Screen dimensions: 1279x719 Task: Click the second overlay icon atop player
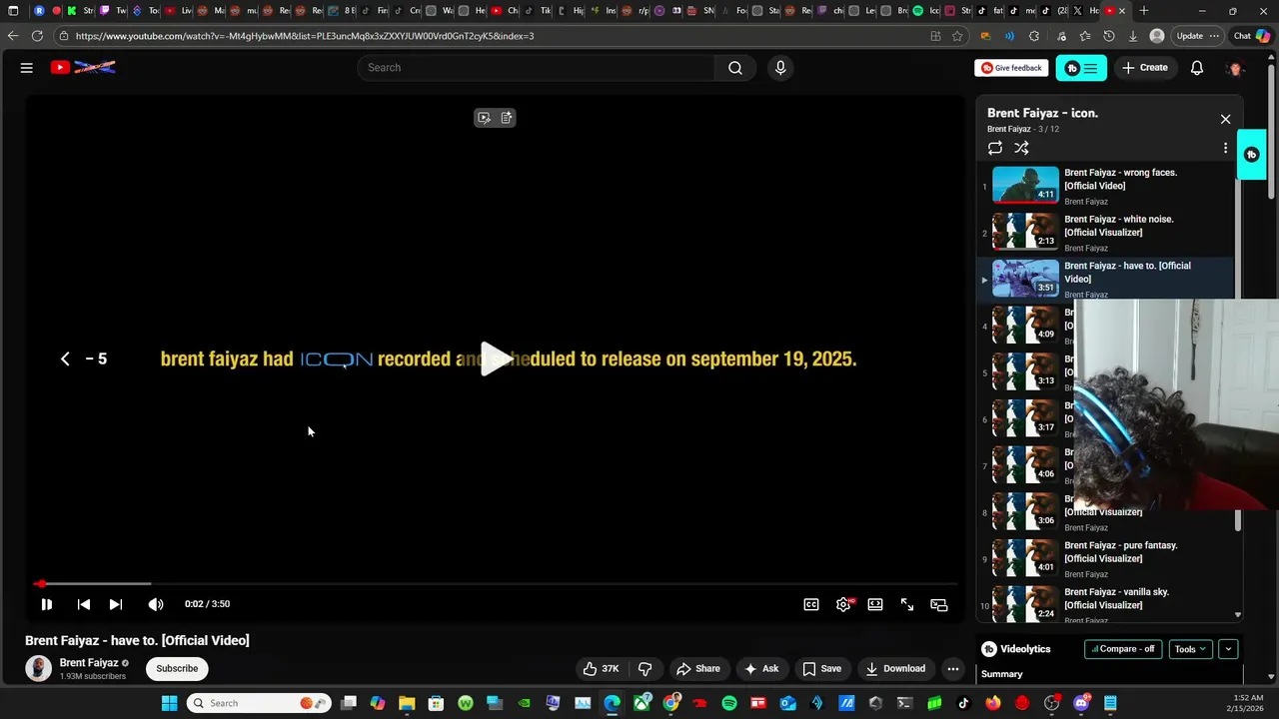507,118
